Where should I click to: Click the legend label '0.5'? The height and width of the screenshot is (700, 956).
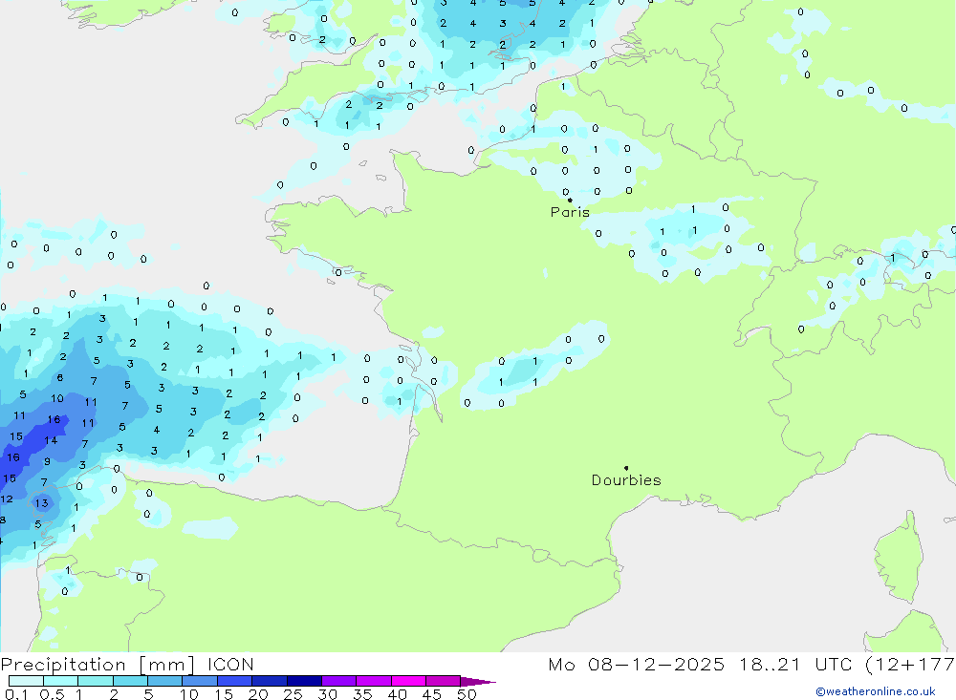pos(52,694)
